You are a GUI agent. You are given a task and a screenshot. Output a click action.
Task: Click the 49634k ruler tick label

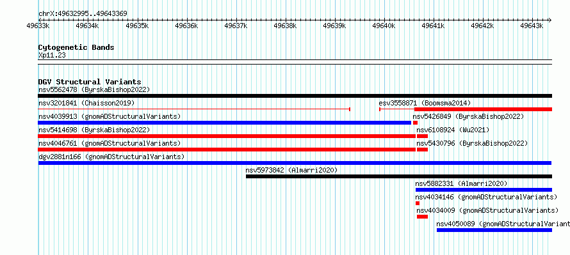tap(88, 26)
